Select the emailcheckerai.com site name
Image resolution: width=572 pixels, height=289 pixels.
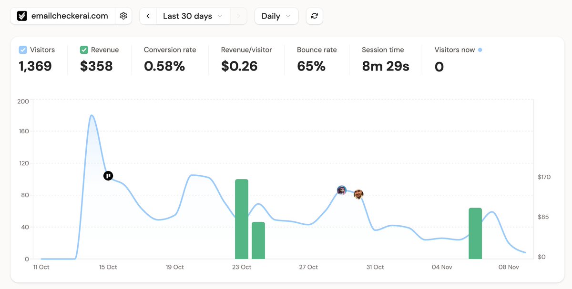(x=69, y=16)
